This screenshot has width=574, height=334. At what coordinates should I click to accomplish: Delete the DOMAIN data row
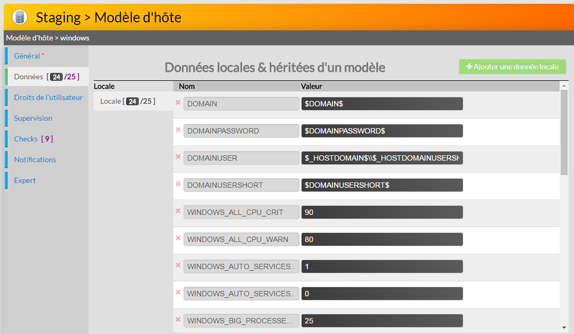[178, 103]
